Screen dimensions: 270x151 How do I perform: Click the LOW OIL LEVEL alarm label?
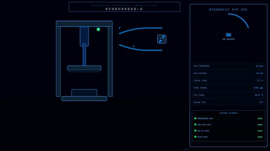(203, 131)
